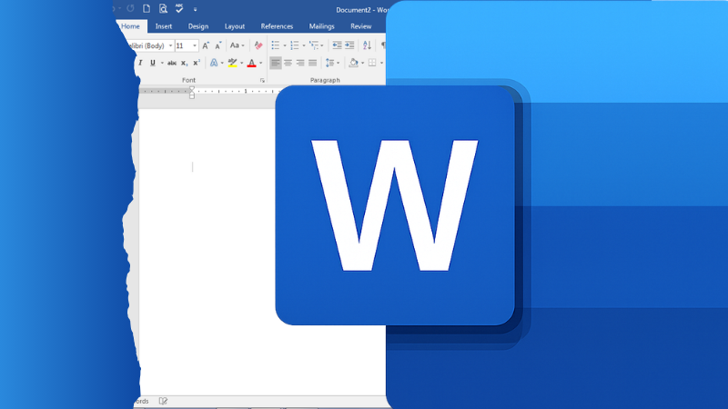728x409 pixels.
Task: Click the proofing icon in status bar
Action: point(163,401)
